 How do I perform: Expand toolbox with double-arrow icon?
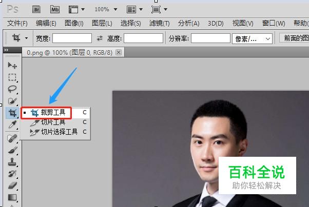click(6, 50)
